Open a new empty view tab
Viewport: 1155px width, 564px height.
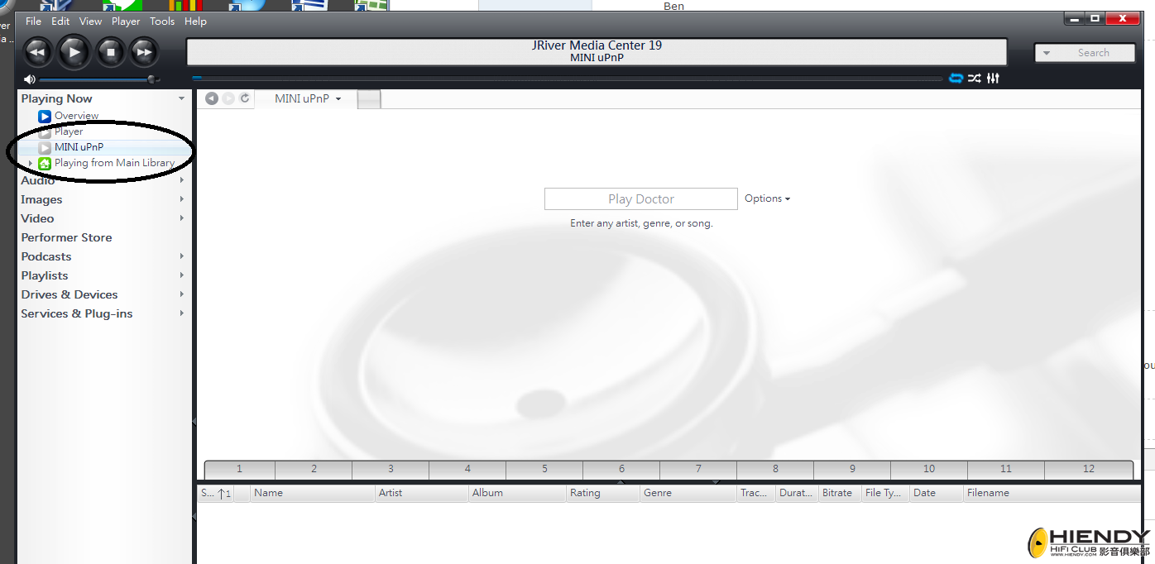pos(369,99)
